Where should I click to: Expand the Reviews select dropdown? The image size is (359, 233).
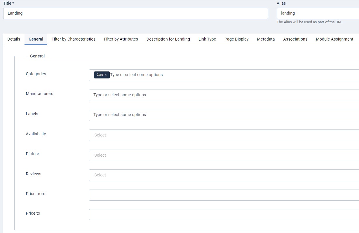[x=224, y=175]
